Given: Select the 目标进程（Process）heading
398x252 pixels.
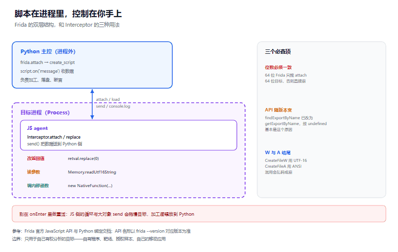Looking at the screenshot, I should [x=45, y=112].
